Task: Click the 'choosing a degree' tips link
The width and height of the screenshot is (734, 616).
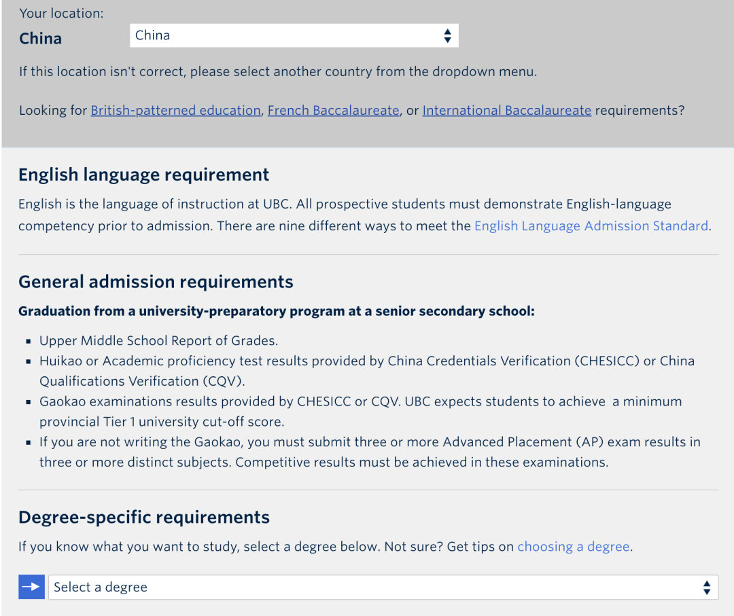Action: tap(574, 546)
